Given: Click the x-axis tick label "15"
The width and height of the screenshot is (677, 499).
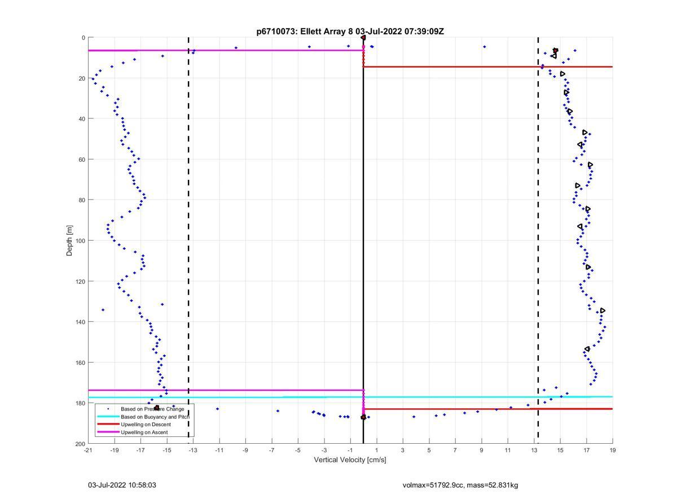Looking at the screenshot, I should pos(560,451).
